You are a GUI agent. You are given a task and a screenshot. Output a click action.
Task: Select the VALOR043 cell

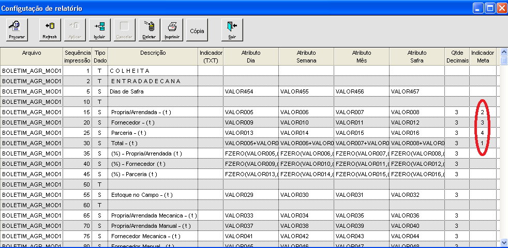coord(362,236)
